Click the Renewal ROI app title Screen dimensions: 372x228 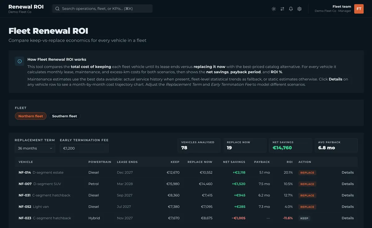click(x=26, y=7)
